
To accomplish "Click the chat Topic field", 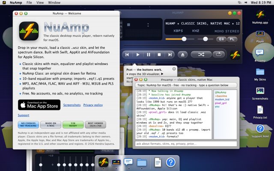I will (186, 85).
